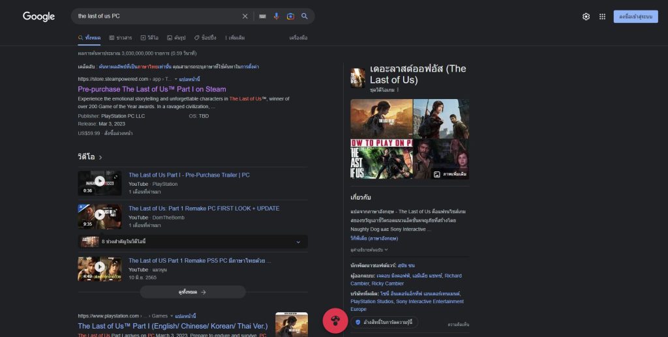Open the เพิ่มเติม more menu
The width and height of the screenshot is (668, 337).
[x=235, y=38]
